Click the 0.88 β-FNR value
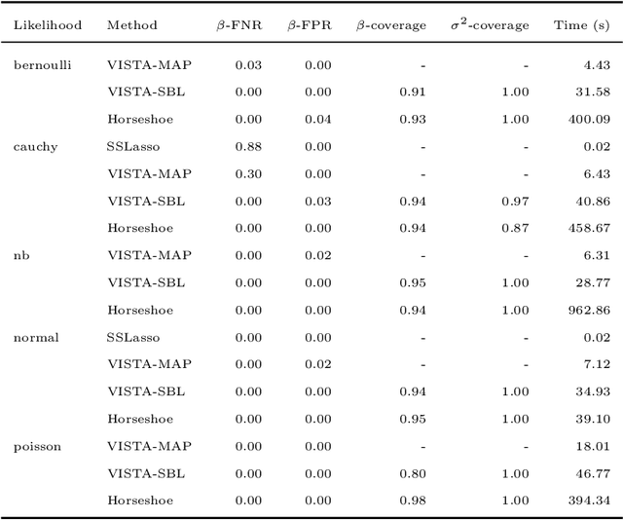The image size is (623, 520). pos(248,147)
